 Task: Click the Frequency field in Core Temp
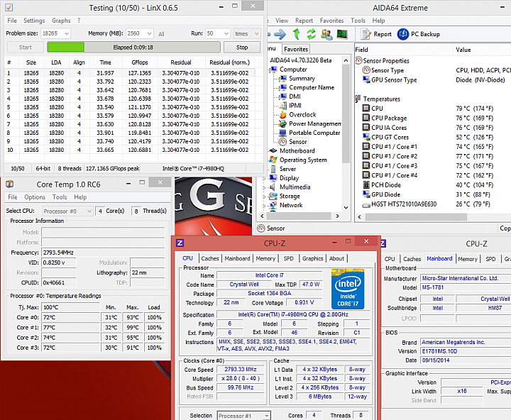click(103, 253)
